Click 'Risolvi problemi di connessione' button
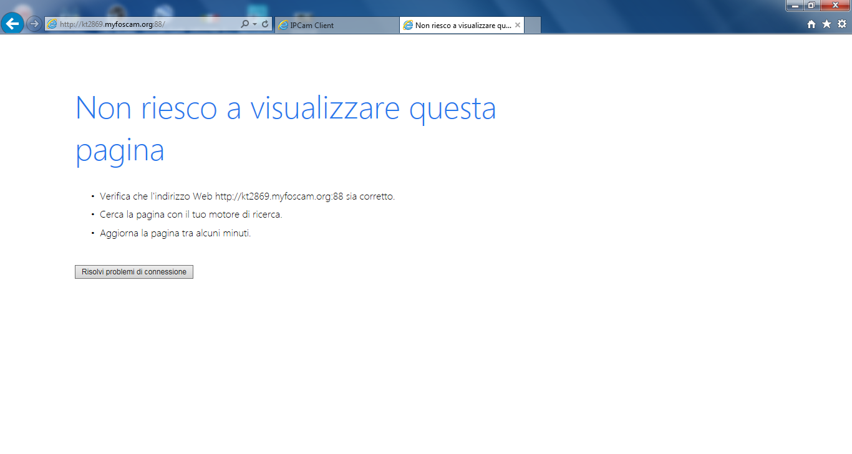The image size is (852, 454). click(134, 272)
